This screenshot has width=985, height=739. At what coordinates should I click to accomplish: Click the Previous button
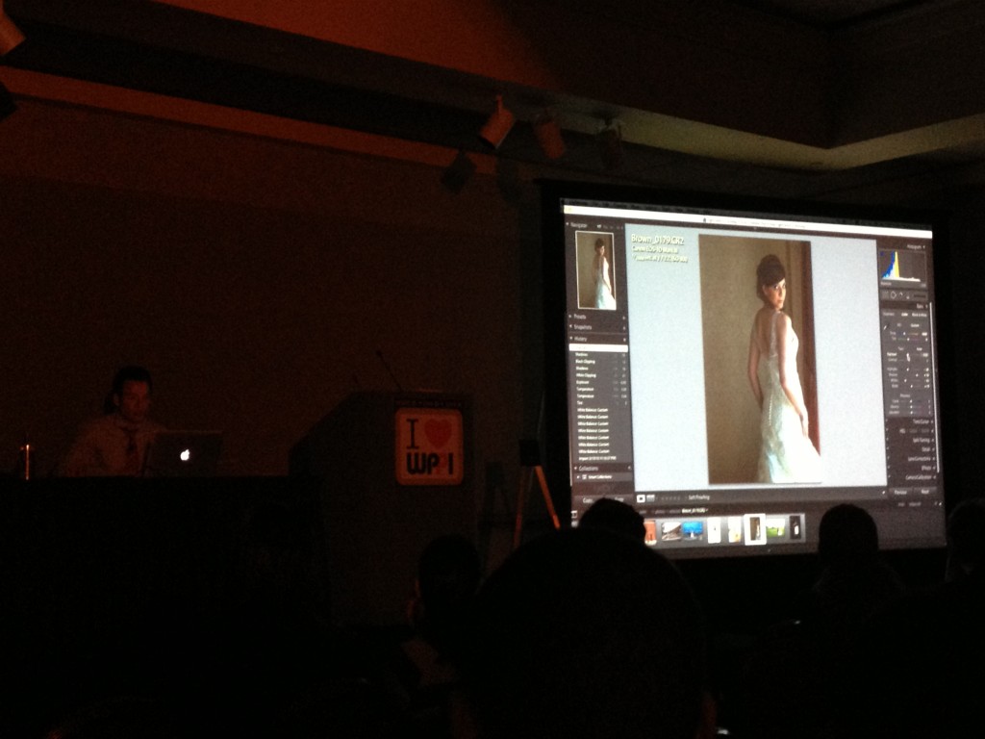click(x=900, y=492)
